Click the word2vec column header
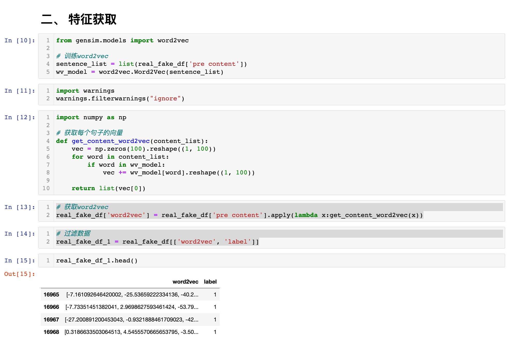 pyautogui.click(x=185, y=282)
